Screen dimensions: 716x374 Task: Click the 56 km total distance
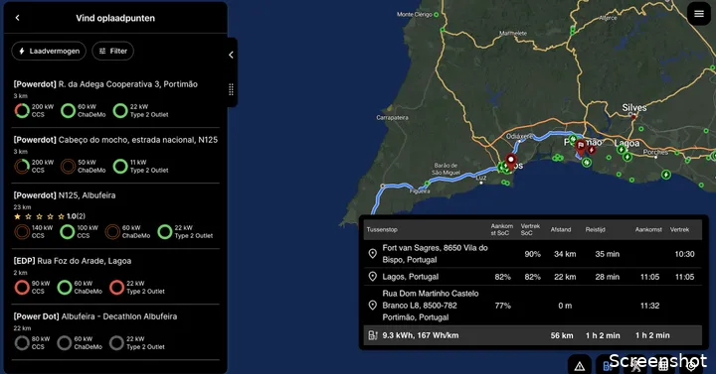pos(562,335)
